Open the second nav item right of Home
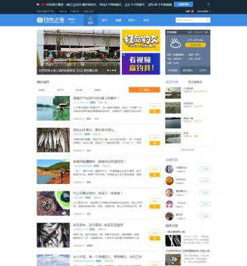This screenshot has width=247, height=266. pos(118,20)
